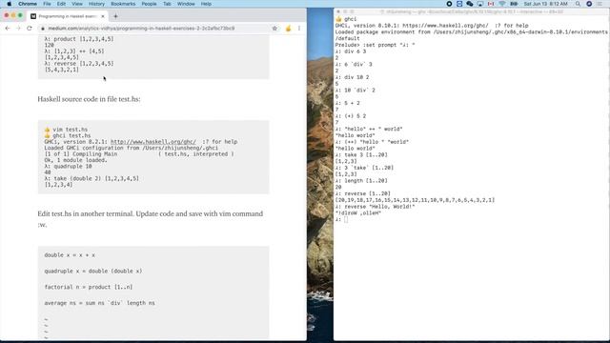Click 'div 6 3' line in terminal

click(x=351, y=51)
